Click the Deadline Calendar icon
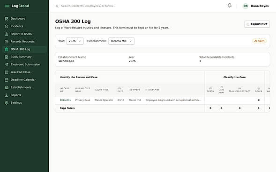Image resolution: width=276 pixels, height=172 pixels. [x=7, y=80]
